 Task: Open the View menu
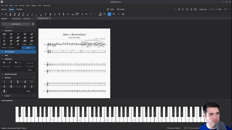(11, 5)
